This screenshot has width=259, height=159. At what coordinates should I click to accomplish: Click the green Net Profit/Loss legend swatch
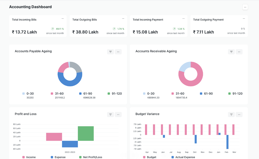pyautogui.click(x=80, y=157)
